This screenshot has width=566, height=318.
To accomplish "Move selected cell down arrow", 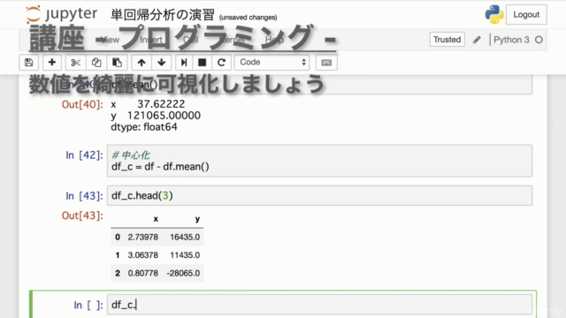I will (161, 63).
